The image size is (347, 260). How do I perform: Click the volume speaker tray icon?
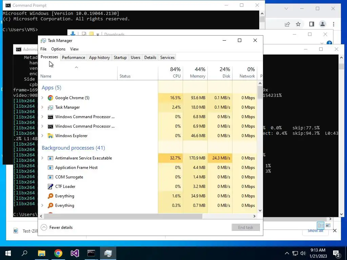(x=303, y=253)
